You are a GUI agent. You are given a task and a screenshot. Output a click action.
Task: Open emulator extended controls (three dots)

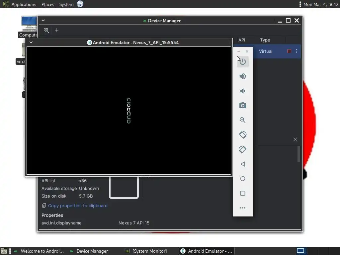243,208
